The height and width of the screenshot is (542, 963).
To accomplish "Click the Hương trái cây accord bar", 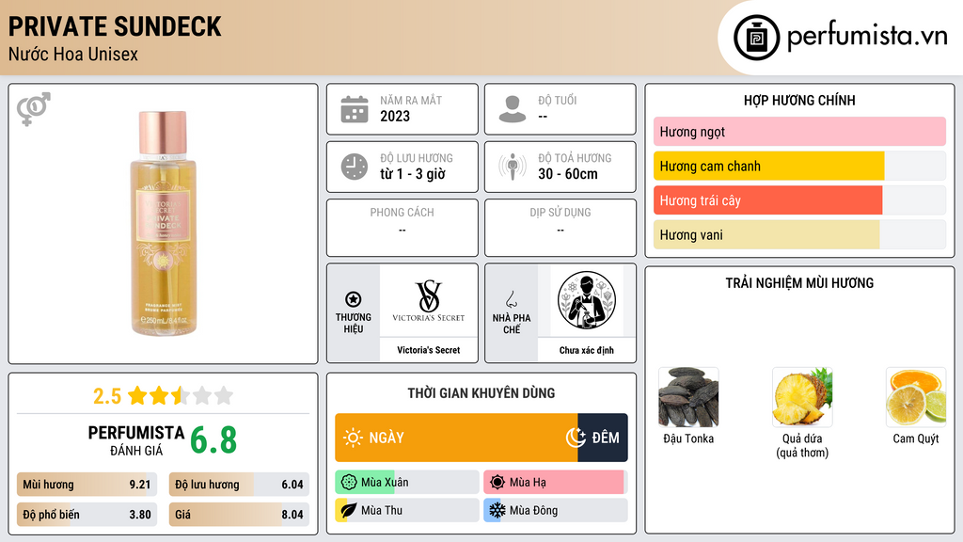I will pos(799,200).
